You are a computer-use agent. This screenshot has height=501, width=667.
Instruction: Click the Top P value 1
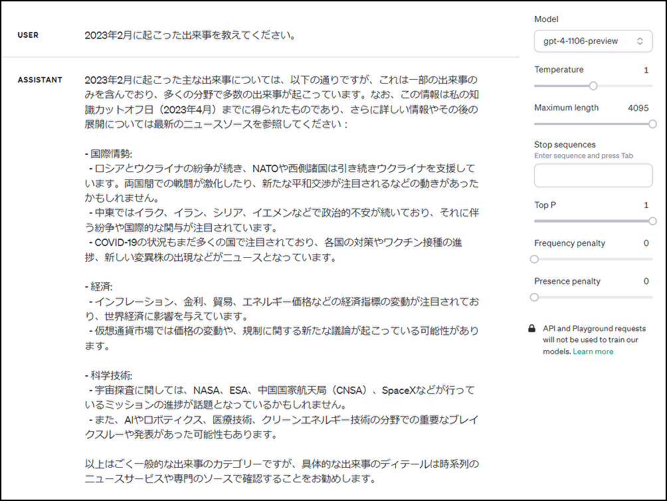pos(646,205)
